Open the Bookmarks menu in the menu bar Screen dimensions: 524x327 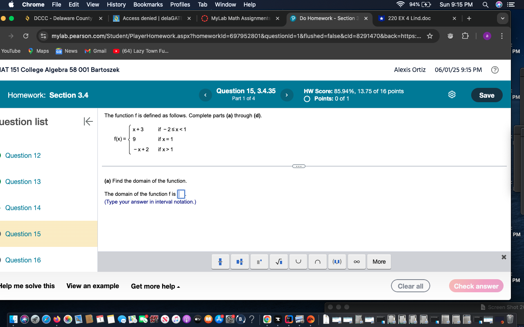point(148,4)
